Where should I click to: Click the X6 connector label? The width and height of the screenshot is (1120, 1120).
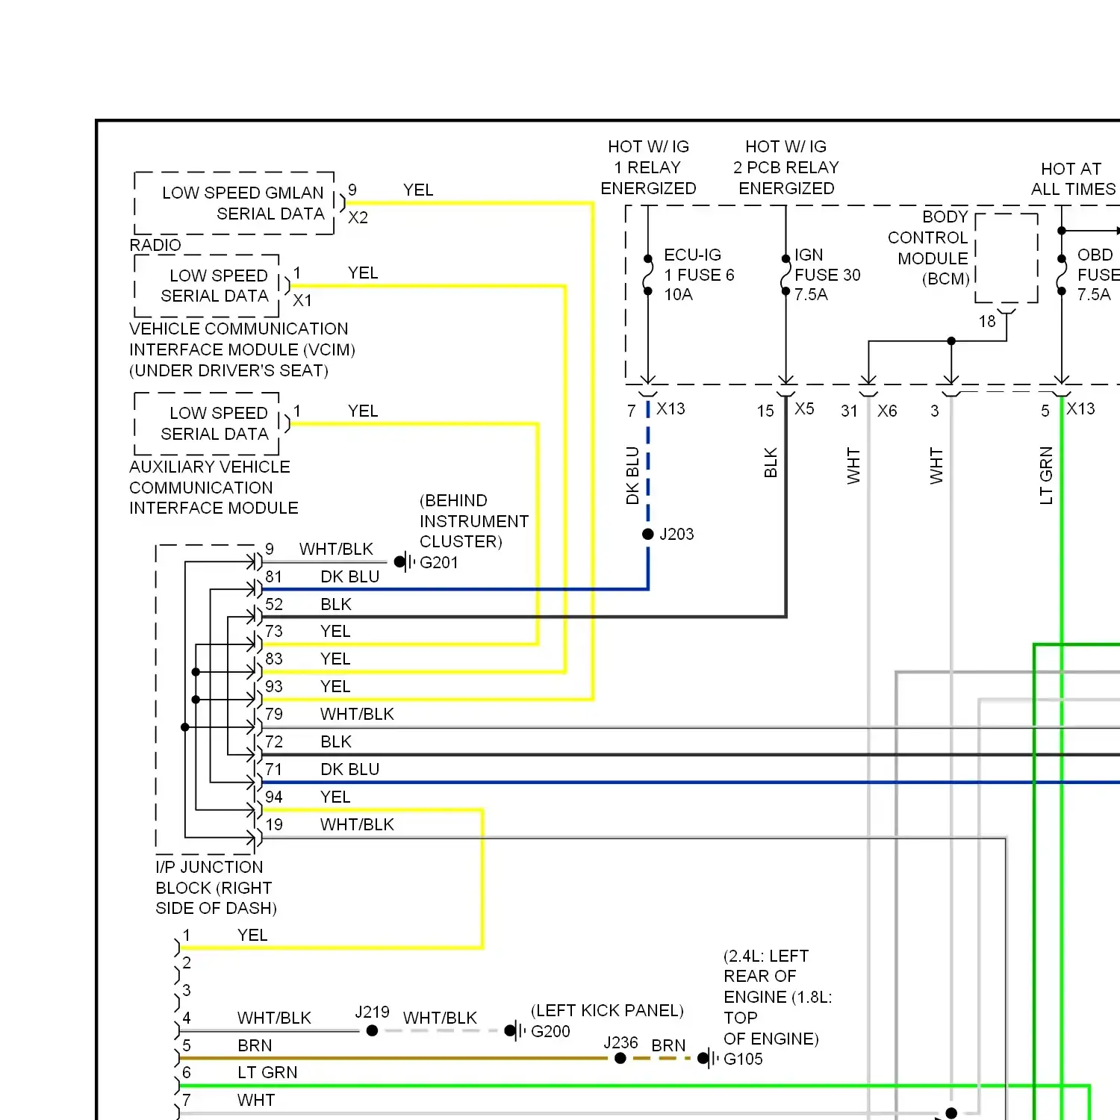click(887, 411)
